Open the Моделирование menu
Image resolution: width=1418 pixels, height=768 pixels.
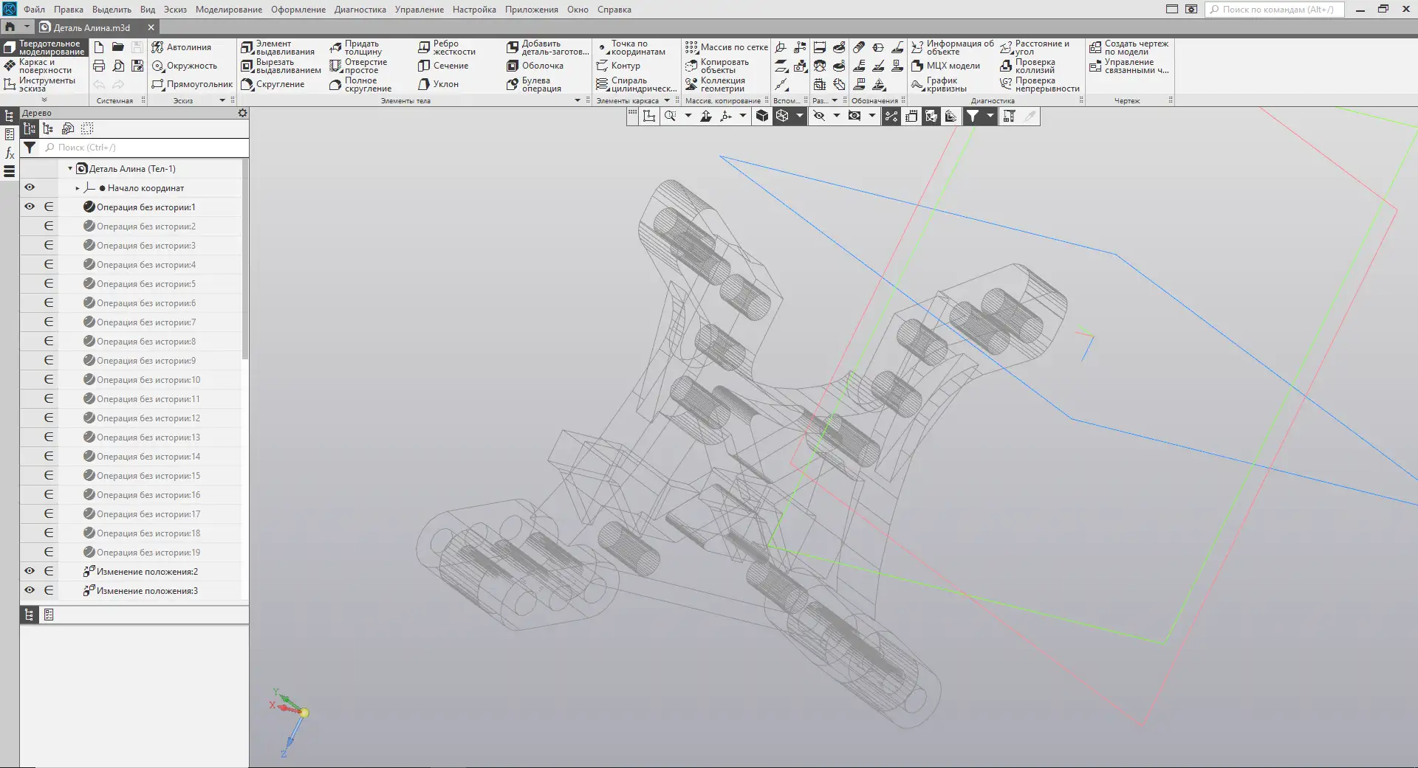click(229, 10)
